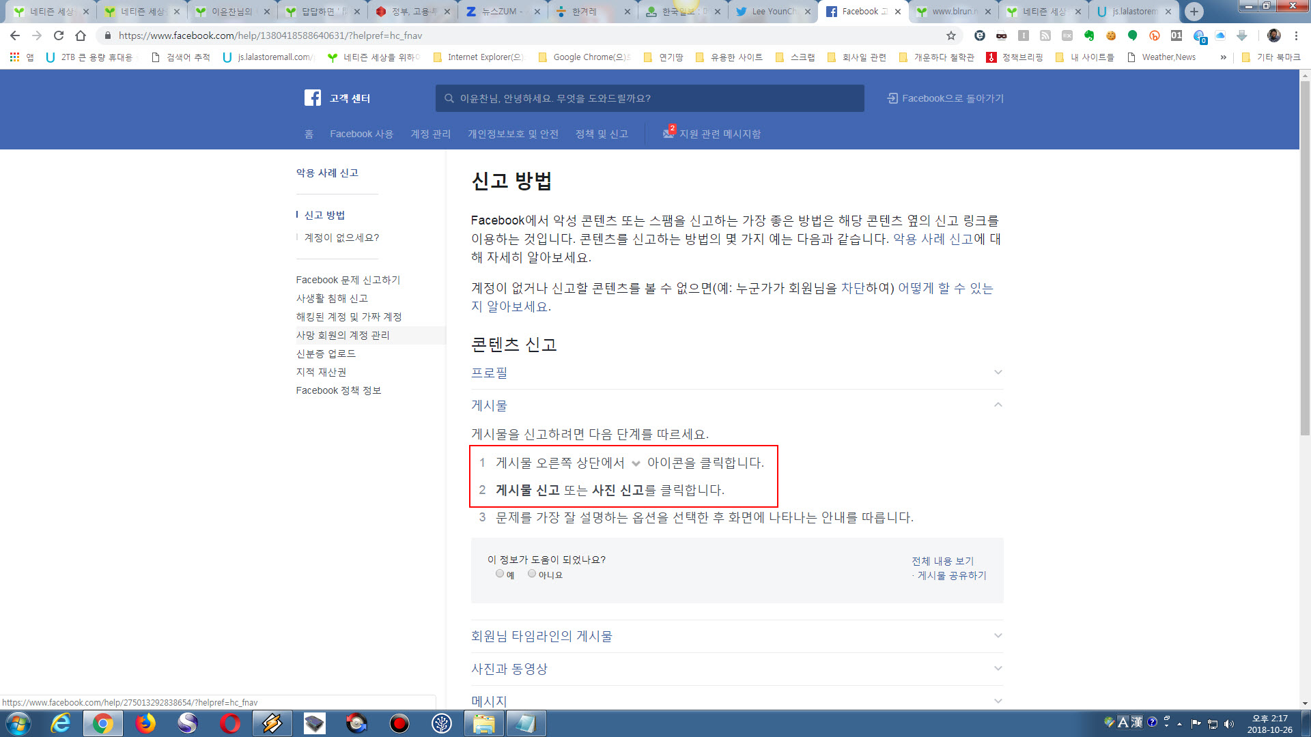The image size is (1311, 737).
Task: Click the browser address bar URL
Action: tap(270, 35)
